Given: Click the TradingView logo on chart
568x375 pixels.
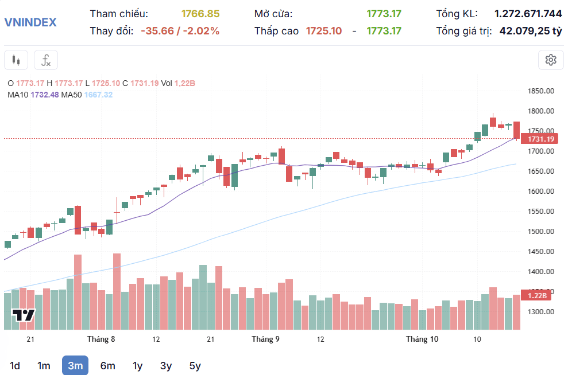Looking at the screenshot, I should click(24, 315).
